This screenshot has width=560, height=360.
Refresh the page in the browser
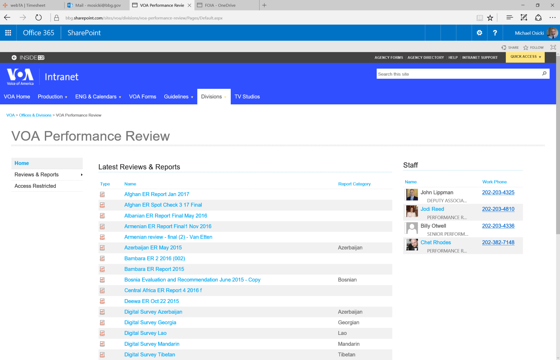[39, 18]
